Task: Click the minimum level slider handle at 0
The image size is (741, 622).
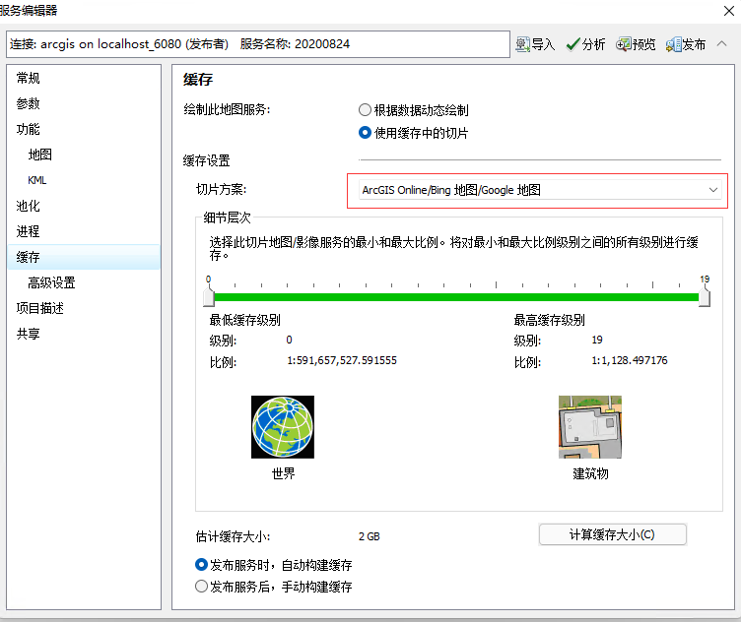Action: coord(209,297)
